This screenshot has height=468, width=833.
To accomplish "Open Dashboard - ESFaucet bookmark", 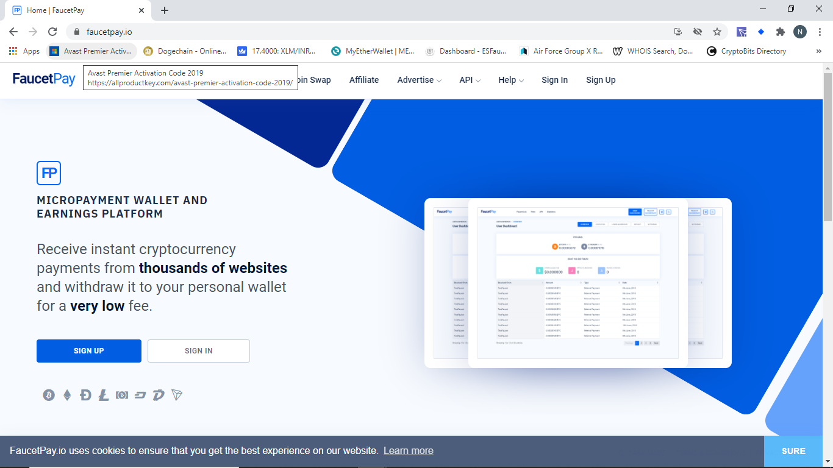I will 466,51.
